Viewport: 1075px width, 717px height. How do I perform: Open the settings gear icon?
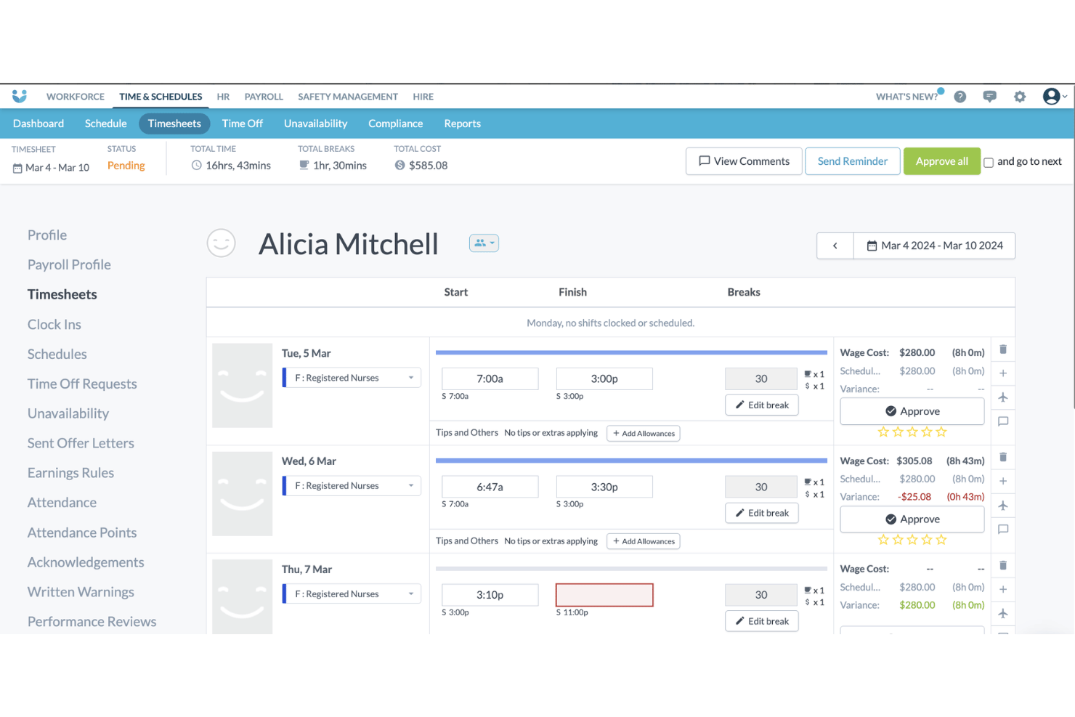[x=1020, y=97]
